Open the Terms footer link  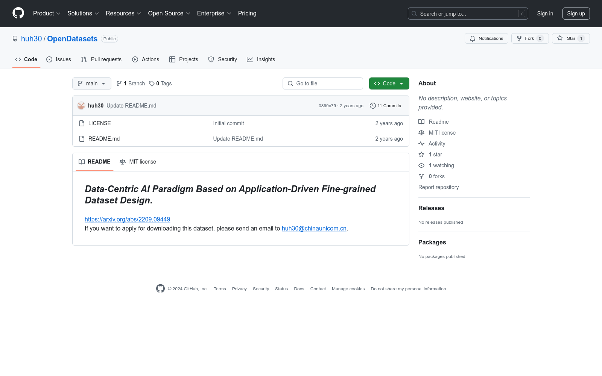220,289
